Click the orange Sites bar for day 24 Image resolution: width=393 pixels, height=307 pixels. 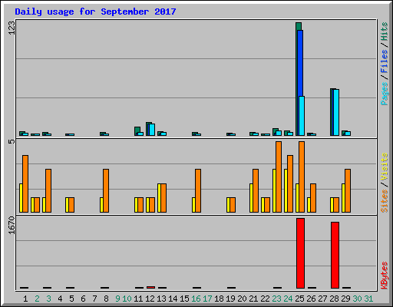point(290,183)
